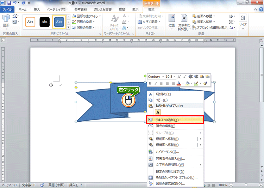The image size is (264, 188).
Task: Expand the shape styles gallery more arrow
Action: pyautogui.click(x=68, y=28)
